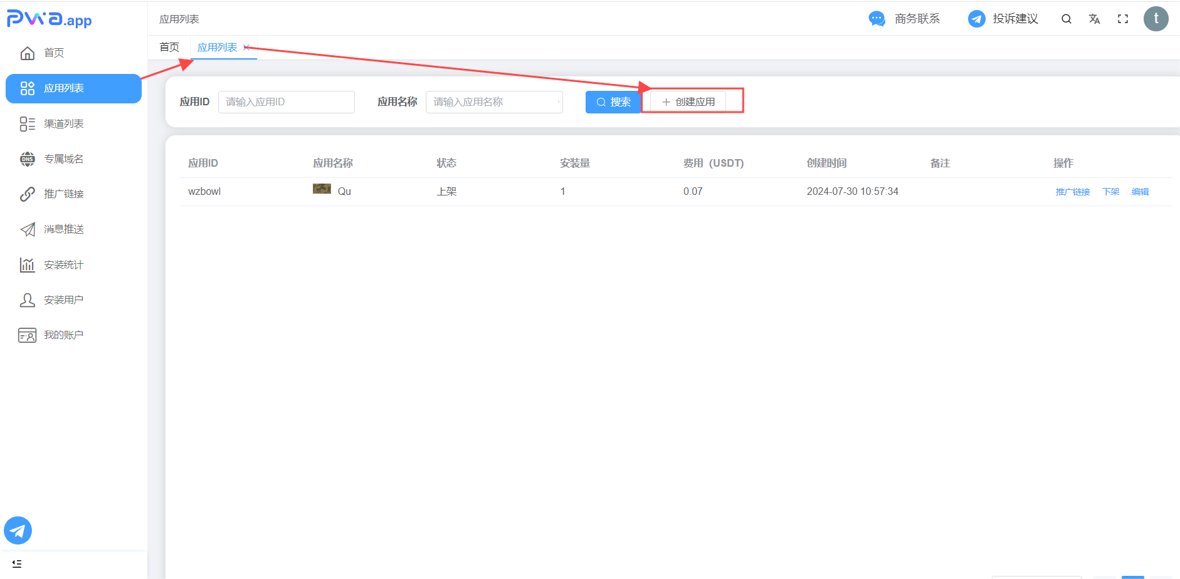Close the 应用列表 tab
Viewport: 1180px width, 579px height.
point(246,48)
